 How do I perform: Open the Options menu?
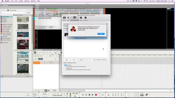(27, 1)
